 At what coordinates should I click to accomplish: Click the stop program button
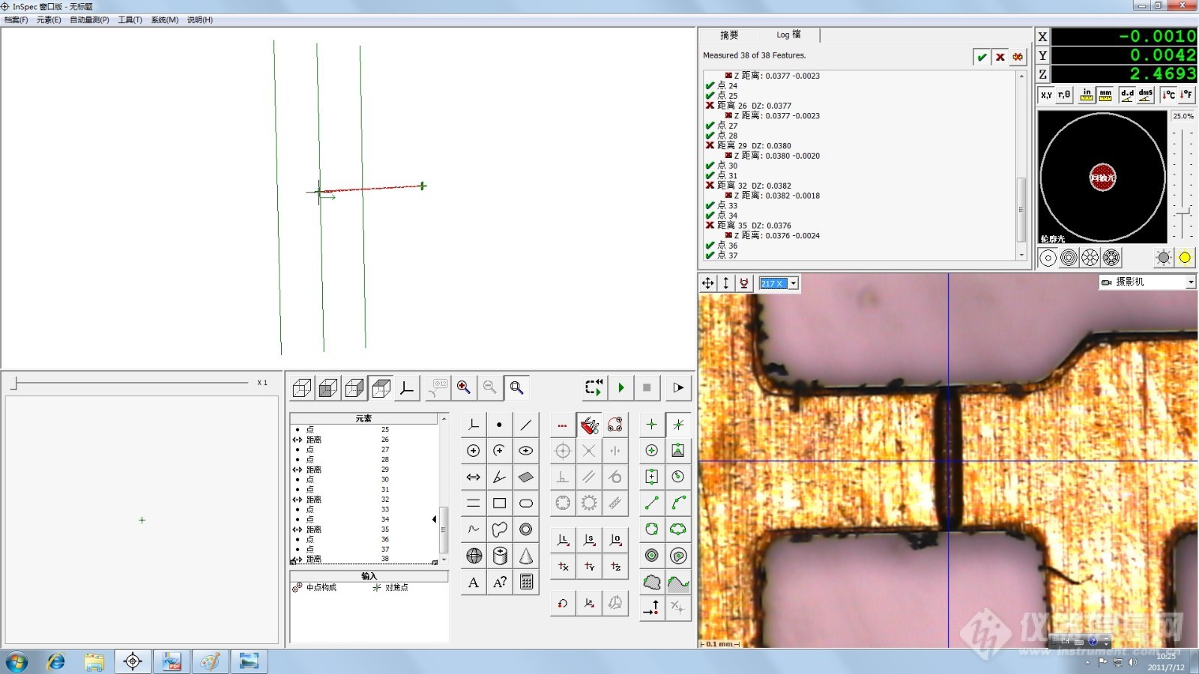coord(647,387)
